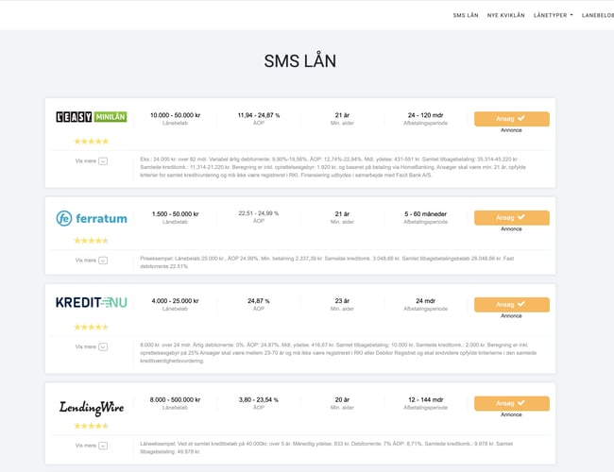Image resolution: width=614 pixels, height=472 pixels.
Task: Click the Kredit-Nu star rating
Action: tap(92, 327)
